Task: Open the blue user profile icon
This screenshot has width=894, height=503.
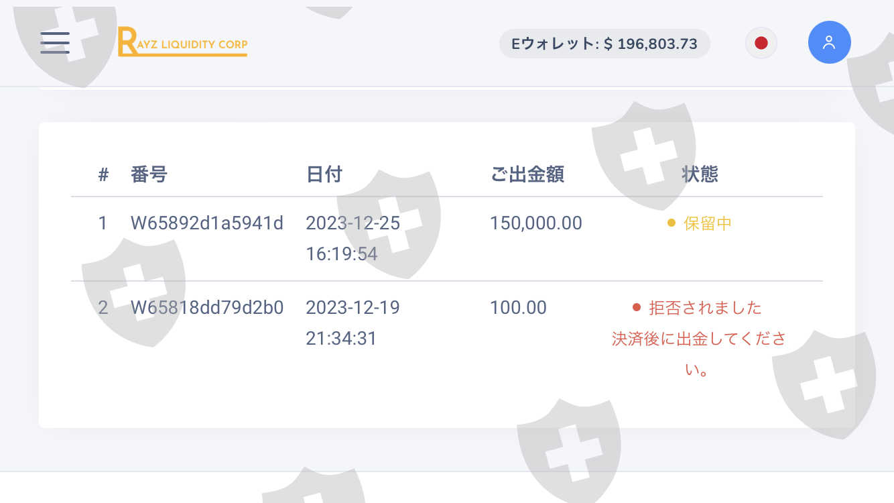Action: pyautogui.click(x=829, y=43)
